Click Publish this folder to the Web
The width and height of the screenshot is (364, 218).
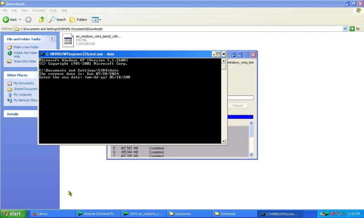coord(26,54)
